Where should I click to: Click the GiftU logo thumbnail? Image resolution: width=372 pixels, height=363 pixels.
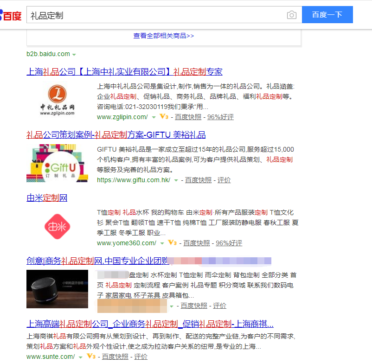(x=57, y=163)
